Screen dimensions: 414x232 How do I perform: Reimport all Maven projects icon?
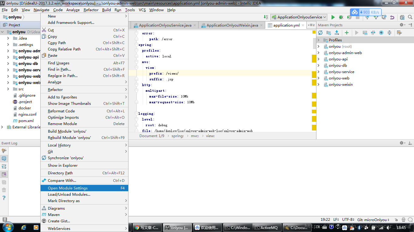[x=320, y=33]
